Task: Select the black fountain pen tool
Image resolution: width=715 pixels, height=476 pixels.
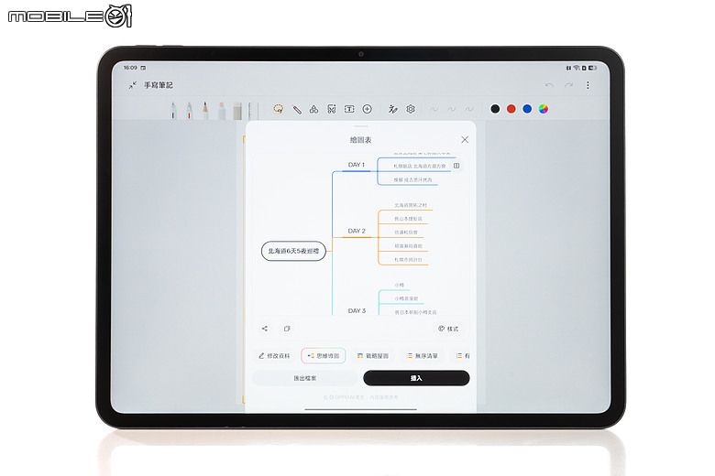Action: pos(173,110)
